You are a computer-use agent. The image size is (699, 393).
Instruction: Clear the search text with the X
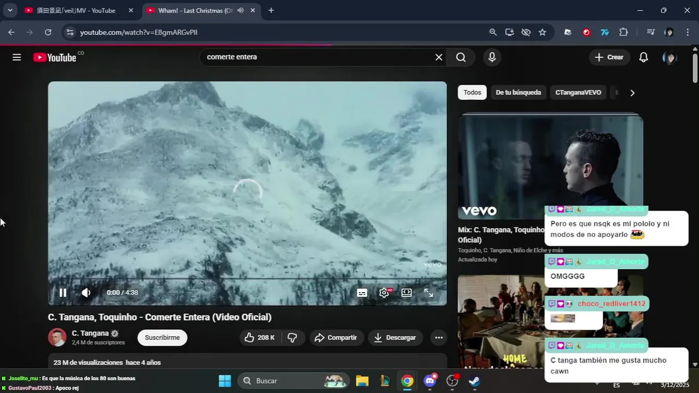pos(439,57)
